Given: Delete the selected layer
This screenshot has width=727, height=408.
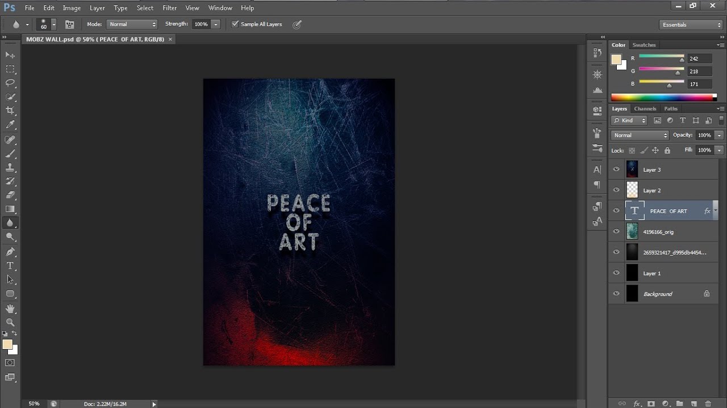Looking at the screenshot, I should [x=708, y=403].
